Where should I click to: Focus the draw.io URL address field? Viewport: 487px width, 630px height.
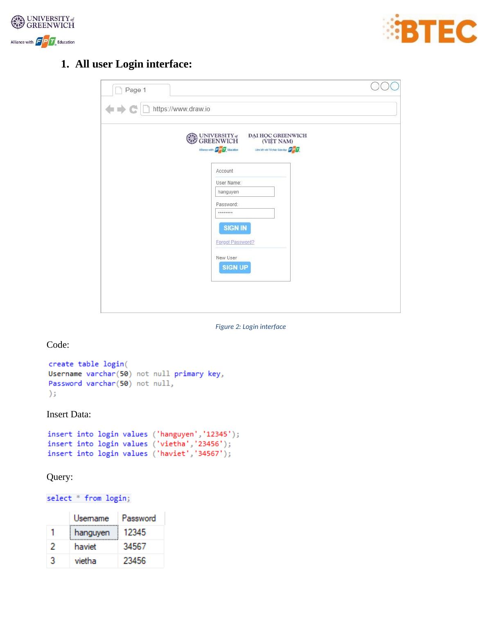pos(270,109)
